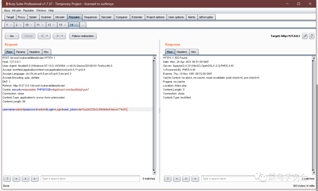Jump to previous response search match
318x191 pixels.
(x=177, y=179)
